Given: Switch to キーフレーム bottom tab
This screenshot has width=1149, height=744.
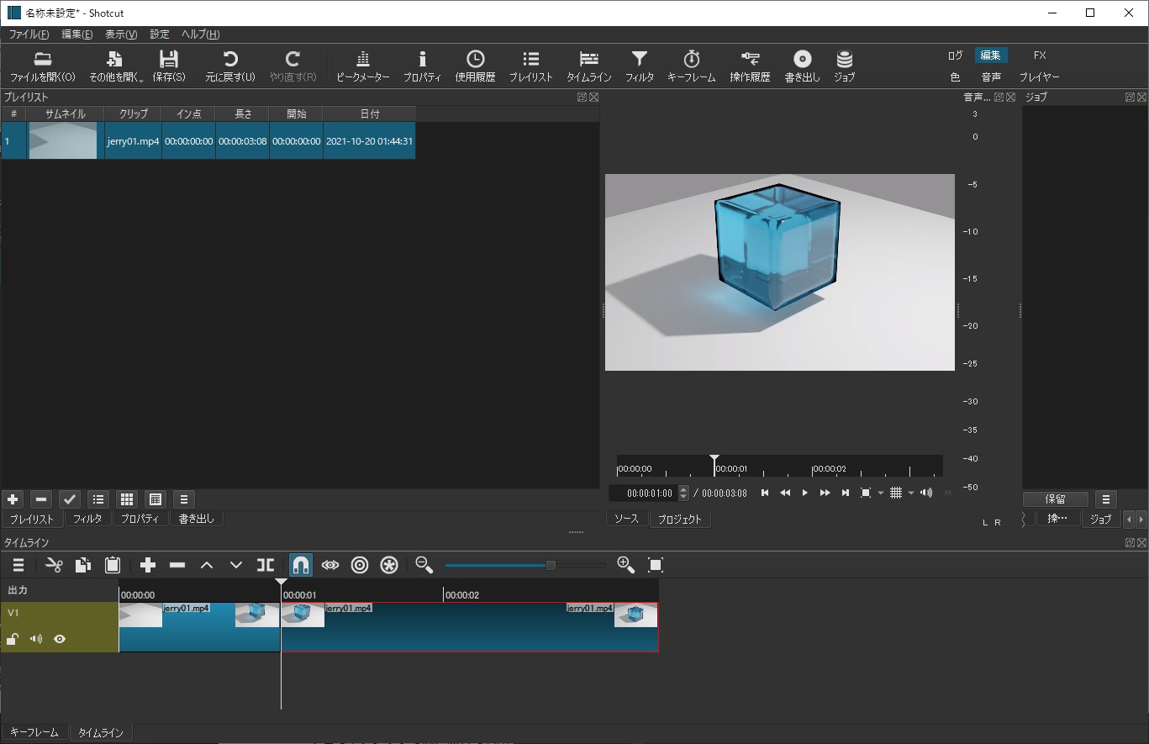Looking at the screenshot, I should 34,733.
